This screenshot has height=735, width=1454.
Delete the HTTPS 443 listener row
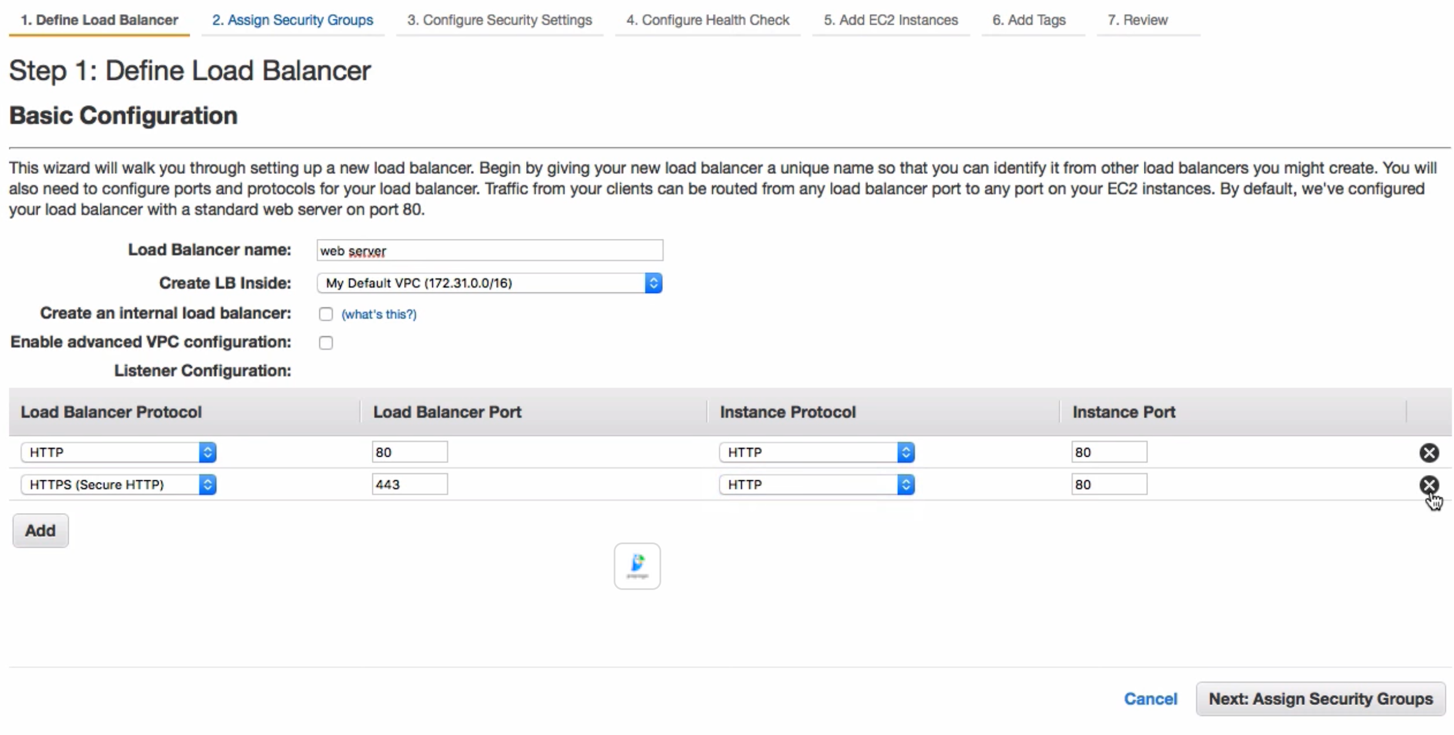click(1428, 484)
